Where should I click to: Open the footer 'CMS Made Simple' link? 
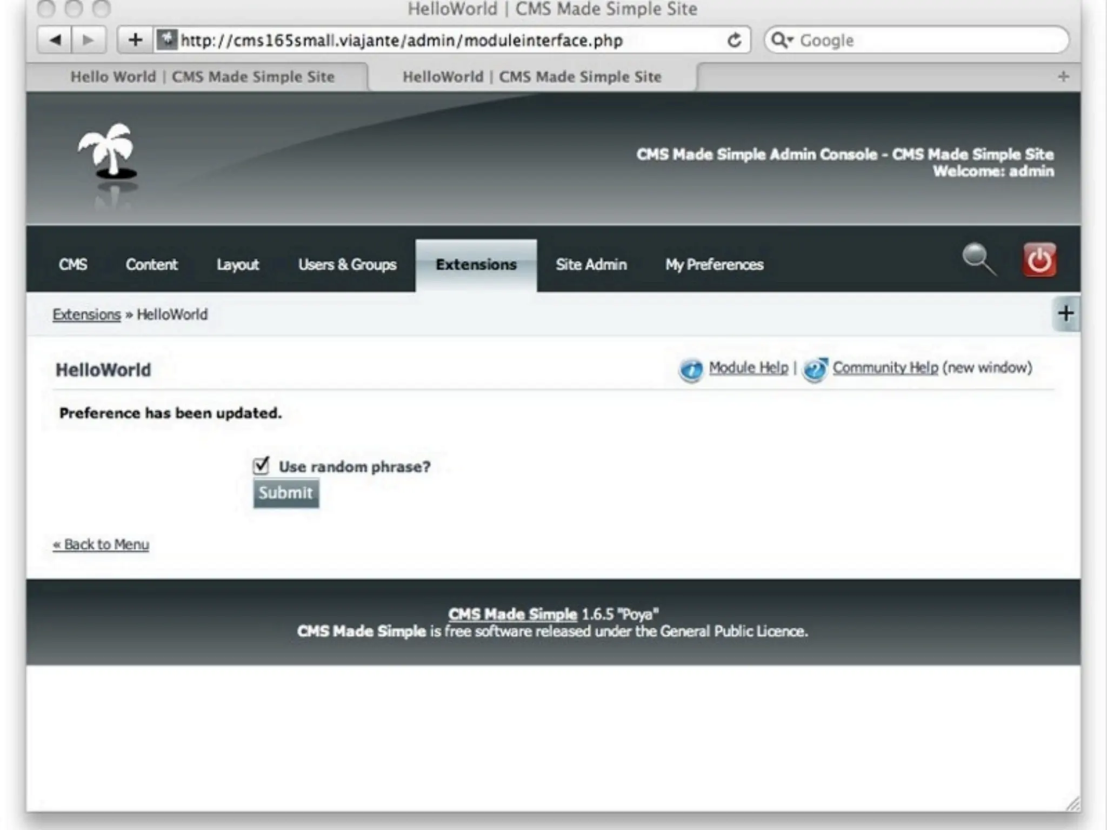512,614
